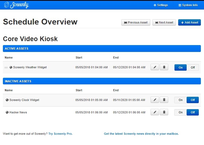Go to Previous Asset
This screenshot has height=145, width=204.
tap(136, 22)
